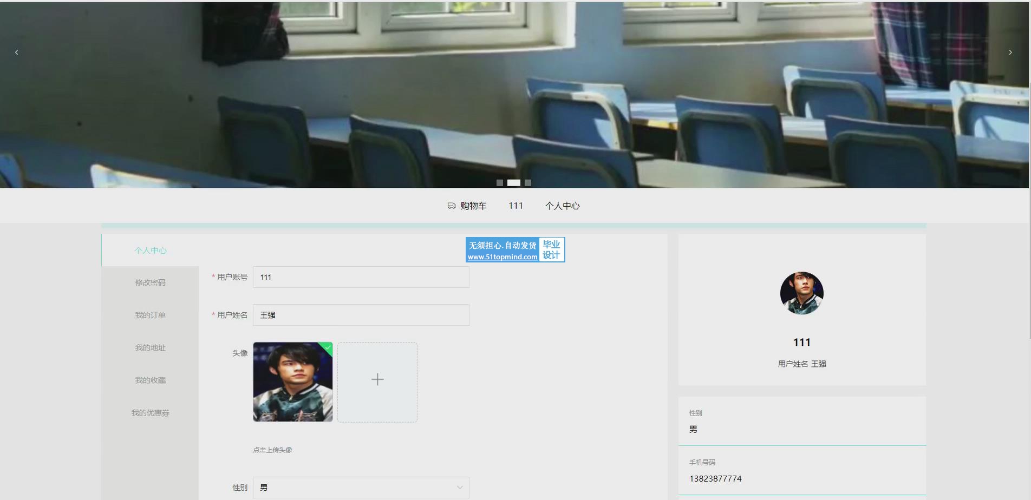The image size is (1031, 500).
Task: Select the third carousel indicator dot
Action: click(528, 183)
